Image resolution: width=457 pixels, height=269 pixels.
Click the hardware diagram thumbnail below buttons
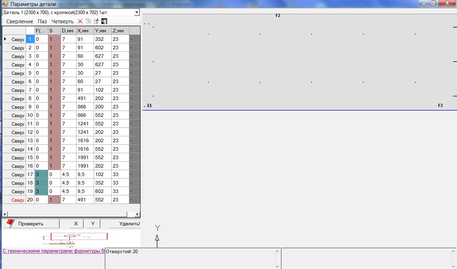click(75, 239)
